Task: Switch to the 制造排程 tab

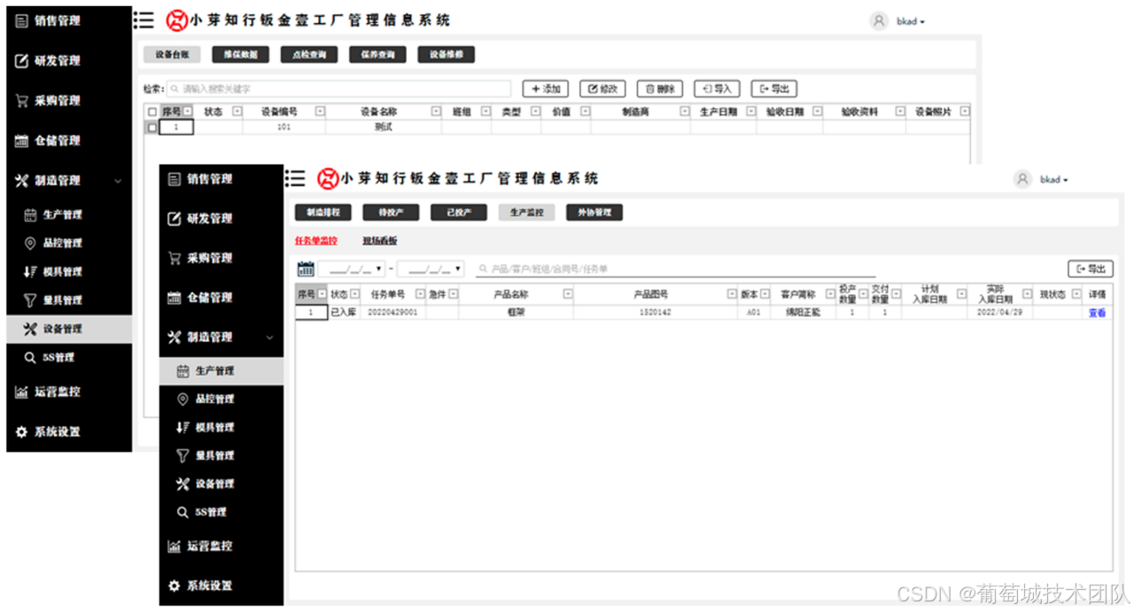Action: point(323,213)
